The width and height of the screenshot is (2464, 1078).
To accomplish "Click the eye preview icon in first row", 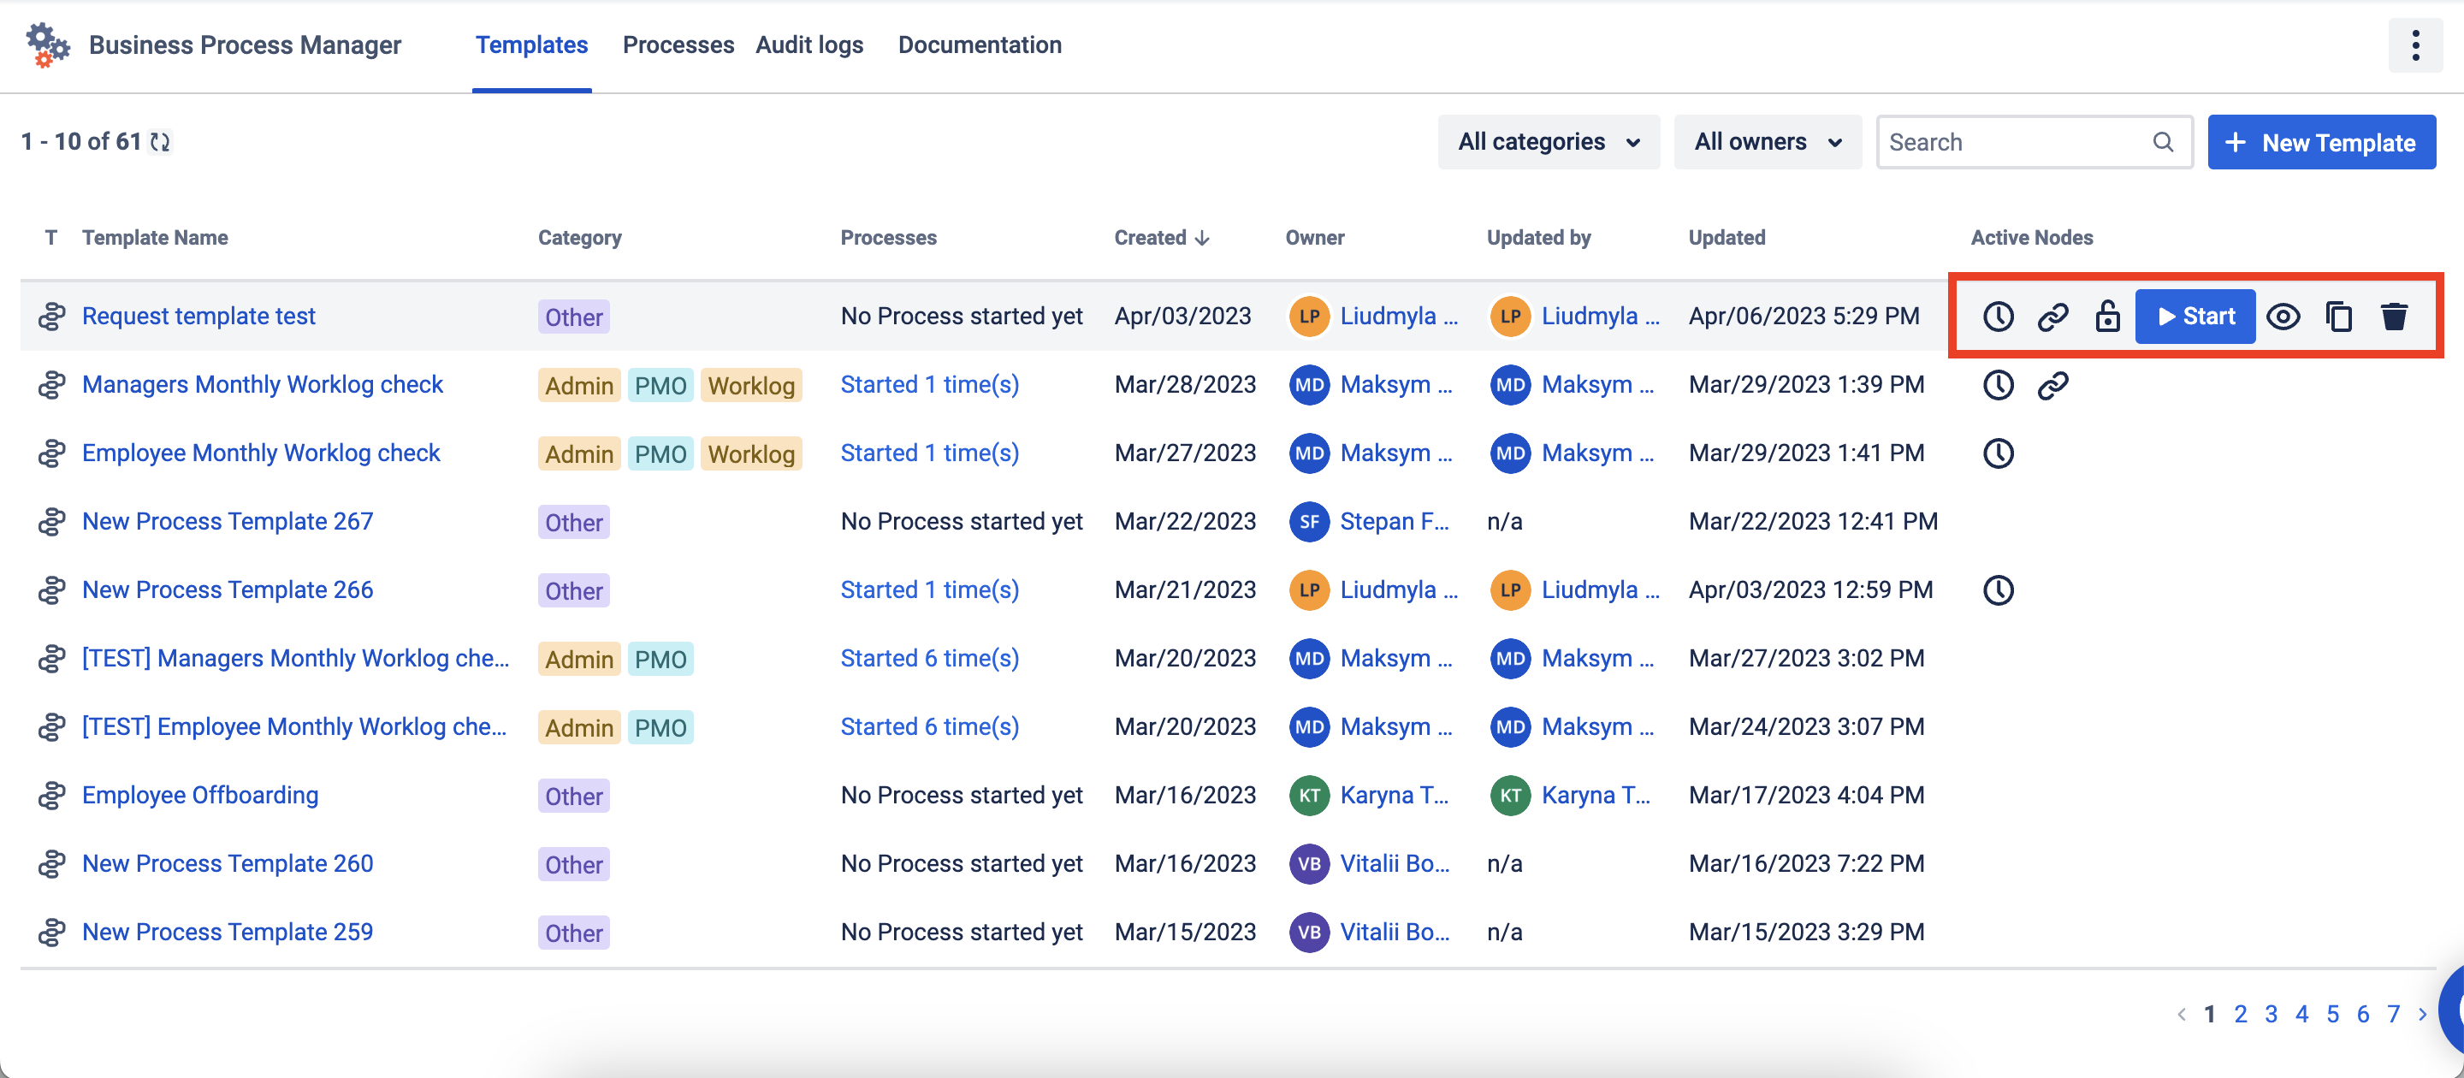I will [x=2283, y=316].
